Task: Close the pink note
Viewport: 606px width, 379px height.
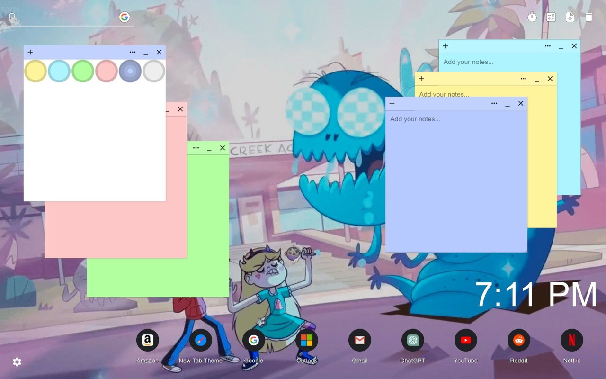Action: tap(180, 109)
